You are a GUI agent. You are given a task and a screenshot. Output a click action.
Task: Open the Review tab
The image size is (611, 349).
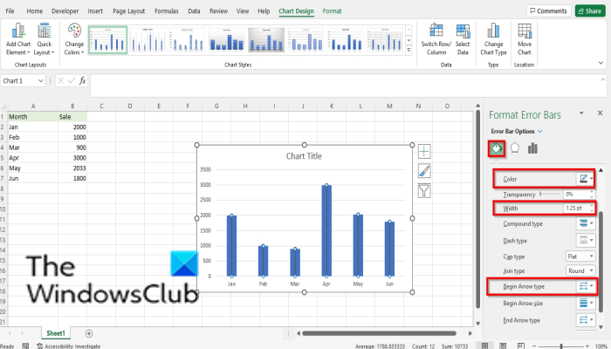(x=218, y=10)
